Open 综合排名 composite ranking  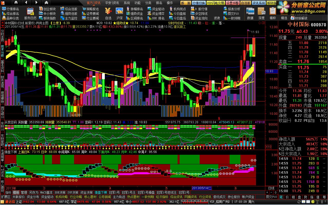coord(11,14)
